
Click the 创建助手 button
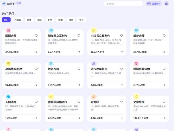click(x=154, y=4)
